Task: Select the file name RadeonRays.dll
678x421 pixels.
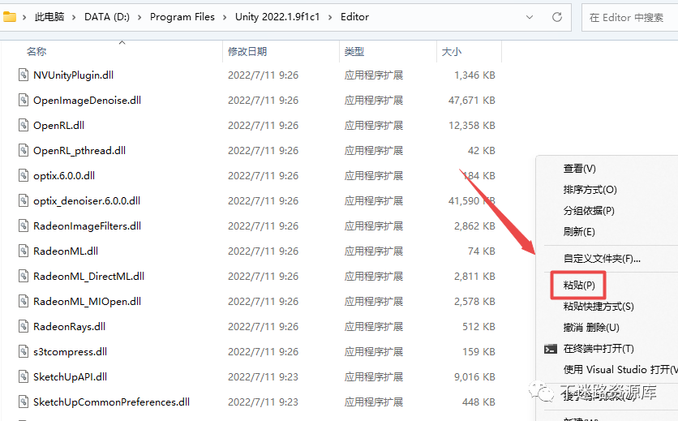Action: (x=69, y=326)
